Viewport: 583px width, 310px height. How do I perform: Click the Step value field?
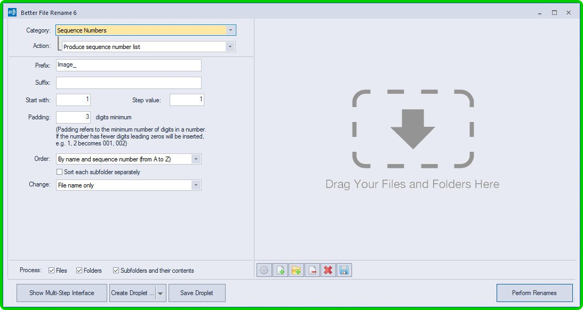187,100
